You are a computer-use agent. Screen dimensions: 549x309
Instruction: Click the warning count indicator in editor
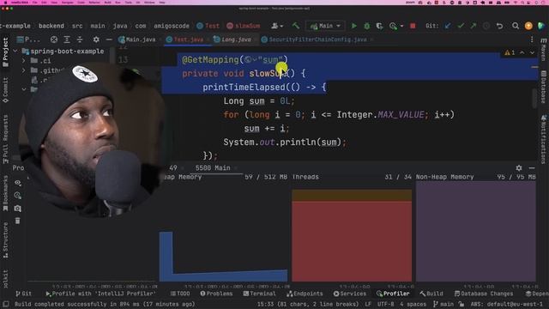[510, 53]
